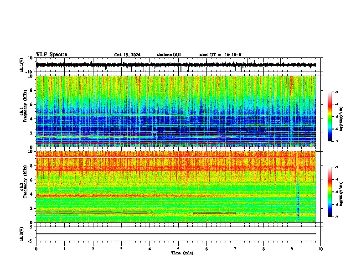Click the ch.1 colorbar "log(PSD)" label
The image size is (361, 279).
(341, 119)
